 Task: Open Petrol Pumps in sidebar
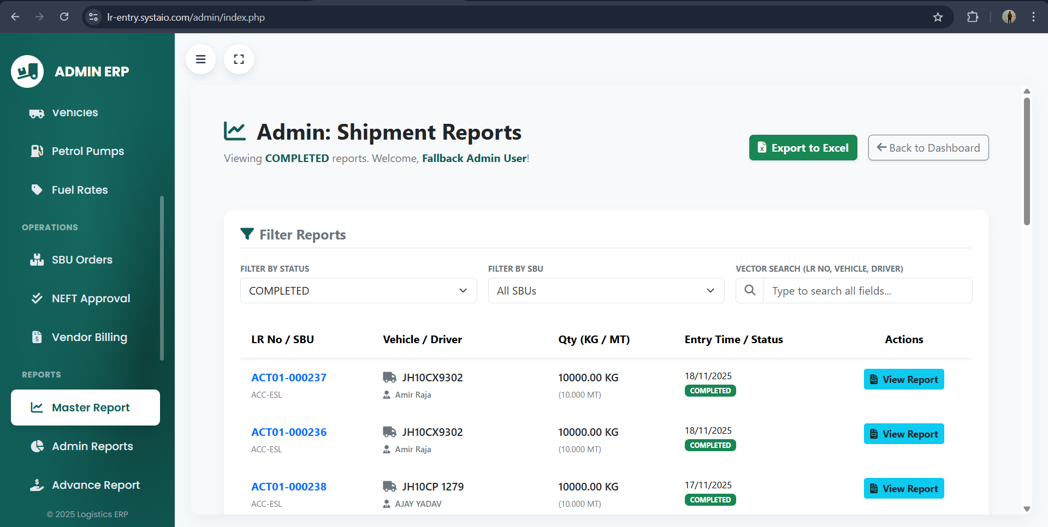coord(87,151)
